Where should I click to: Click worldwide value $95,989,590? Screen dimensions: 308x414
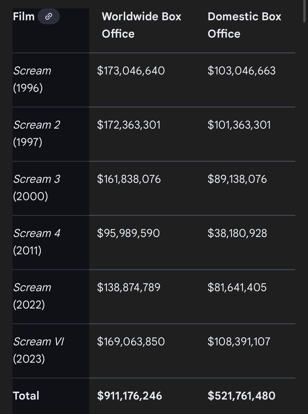[x=128, y=233]
